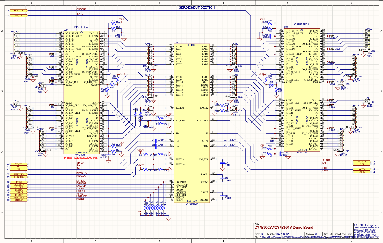Select the 2PIN HDR label
The height and width of the screenshot is (243, 383).
click(148, 128)
